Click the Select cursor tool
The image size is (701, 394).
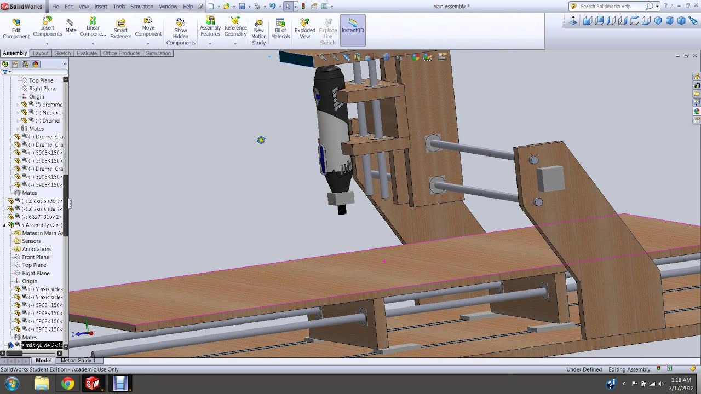point(288,7)
